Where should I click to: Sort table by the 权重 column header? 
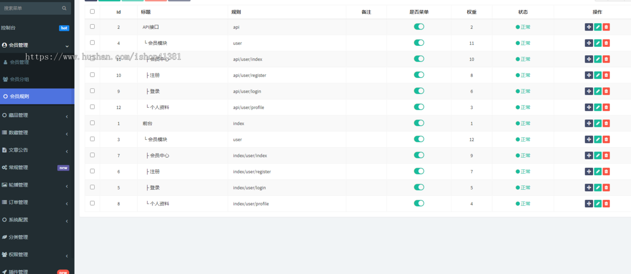[471, 12]
